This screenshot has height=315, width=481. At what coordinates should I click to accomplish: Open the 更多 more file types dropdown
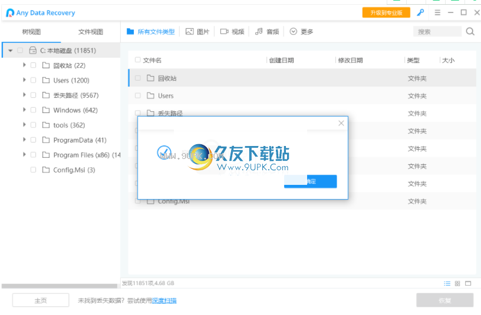point(301,32)
